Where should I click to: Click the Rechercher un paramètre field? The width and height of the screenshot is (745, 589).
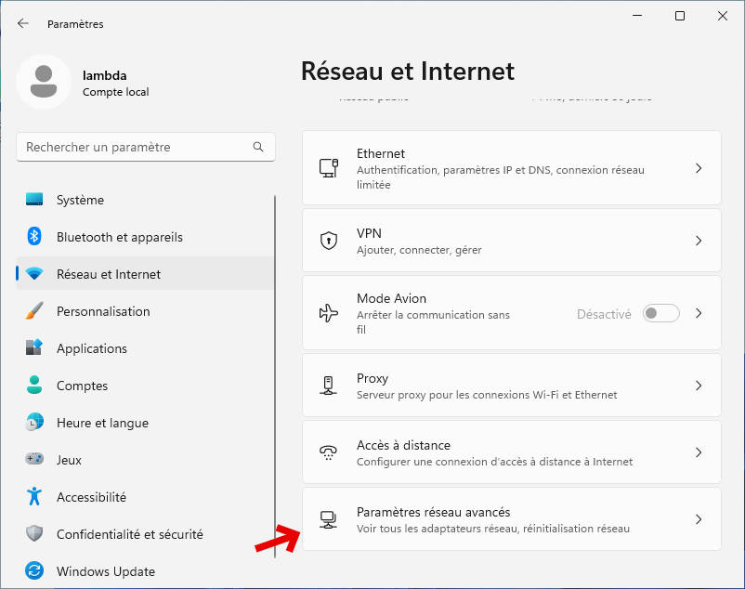point(135,147)
